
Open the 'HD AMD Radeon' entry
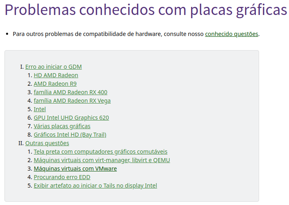point(56,75)
